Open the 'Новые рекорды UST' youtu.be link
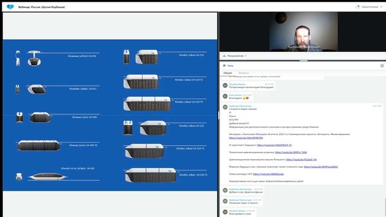The image size is (386, 217). click(268, 174)
